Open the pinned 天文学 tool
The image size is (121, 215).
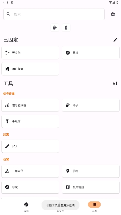click(x=30, y=53)
